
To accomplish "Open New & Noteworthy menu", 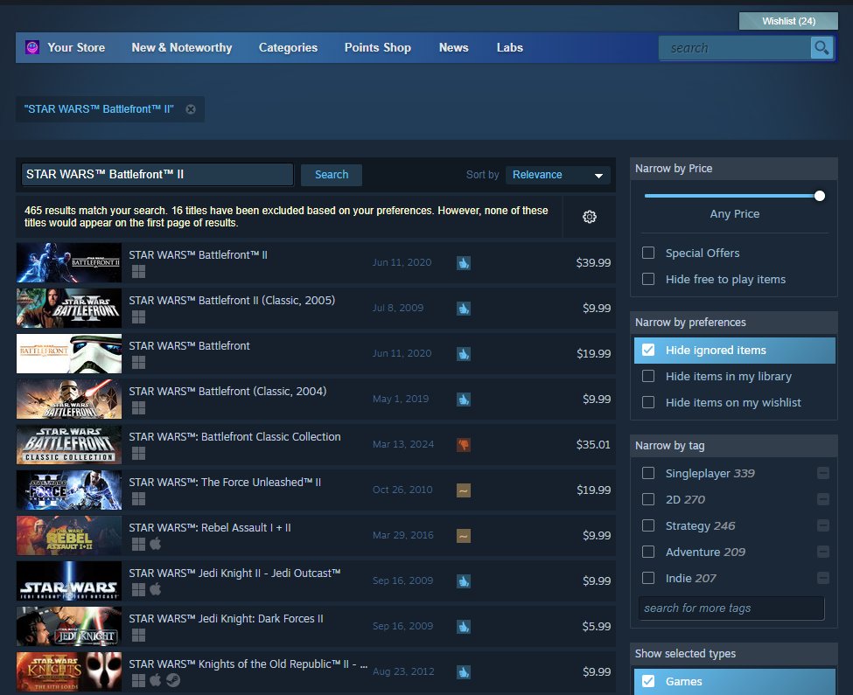I will pyautogui.click(x=182, y=47).
